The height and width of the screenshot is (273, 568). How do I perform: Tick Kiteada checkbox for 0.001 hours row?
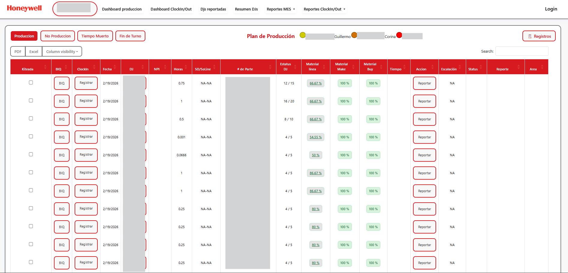[31, 136]
